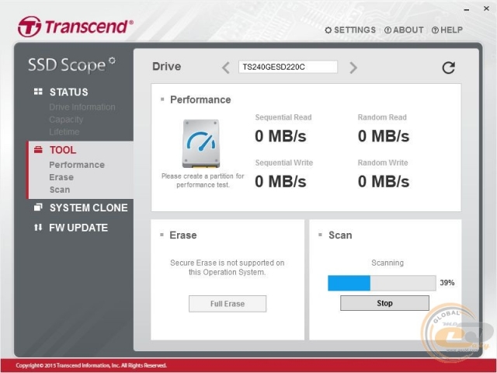Click the Random Write value
The height and width of the screenshot is (373, 497).
pyautogui.click(x=384, y=182)
